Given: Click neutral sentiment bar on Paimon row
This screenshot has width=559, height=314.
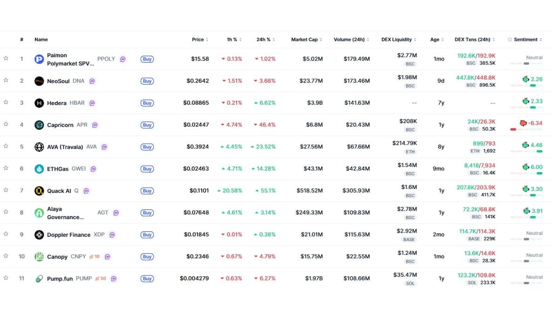Looking at the screenshot, I should pos(526,63).
